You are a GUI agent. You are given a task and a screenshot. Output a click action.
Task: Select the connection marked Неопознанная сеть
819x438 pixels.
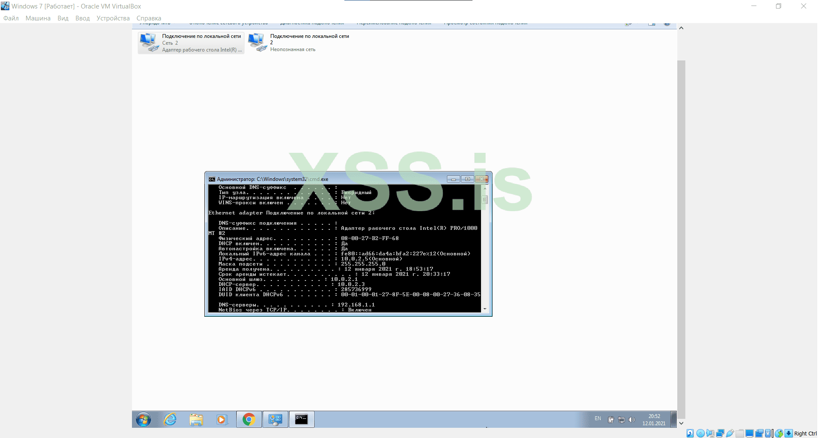pos(299,43)
